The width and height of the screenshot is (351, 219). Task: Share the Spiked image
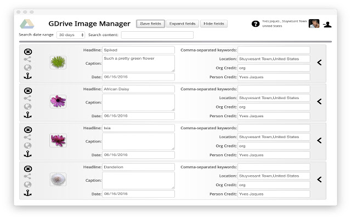tap(27, 60)
